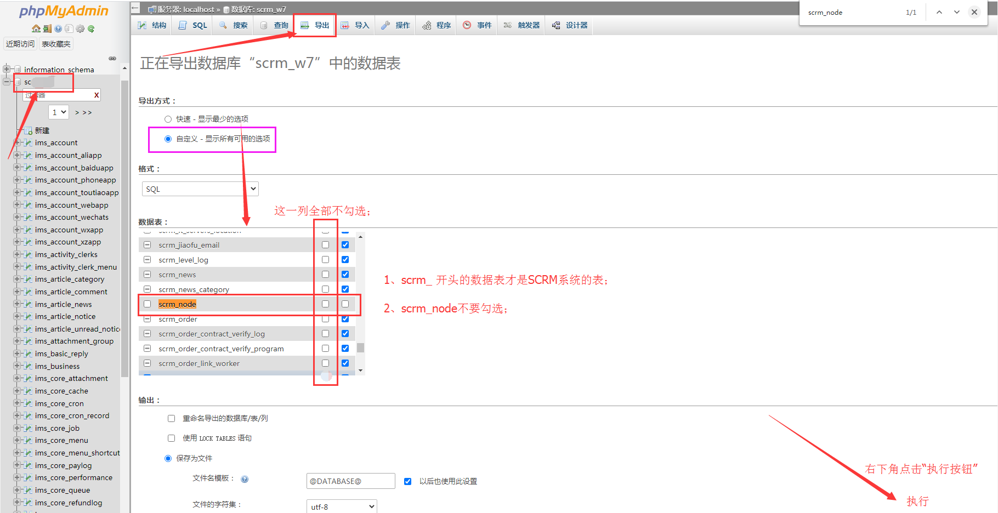Collapse the sc… database tree node
The image size is (998, 513).
[7, 82]
